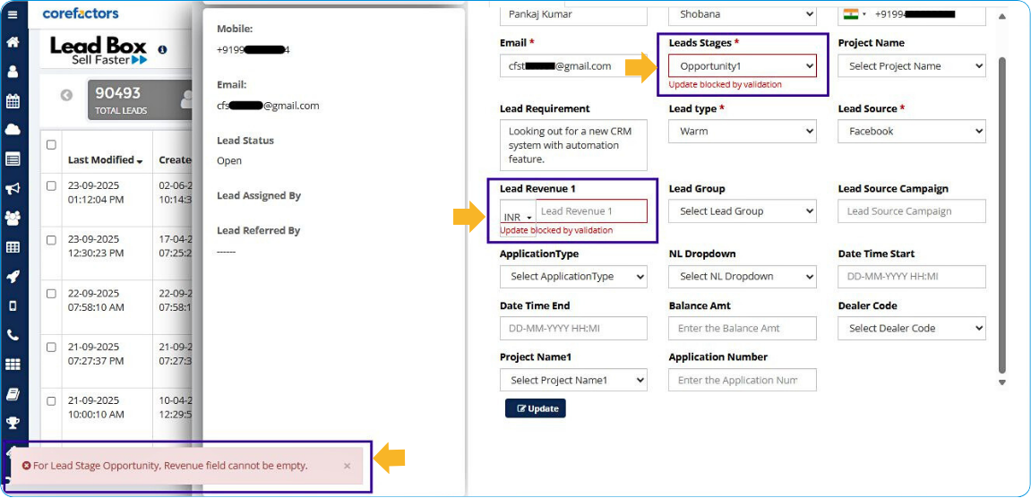Open the Select ApplicationType dropdown
This screenshot has height=498, width=1031.
coord(573,276)
